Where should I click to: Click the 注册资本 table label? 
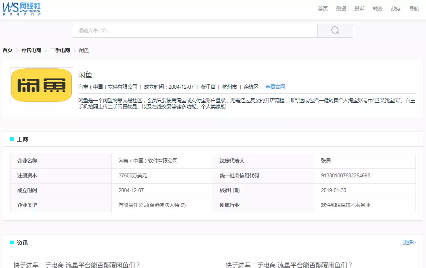[x=27, y=175]
